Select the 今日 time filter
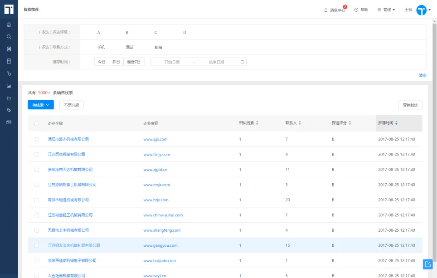The height and width of the screenshot is (278, 437). tap(102, 62)
